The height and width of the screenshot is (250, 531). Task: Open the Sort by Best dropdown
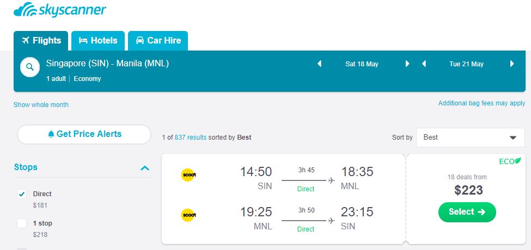pos(471,137)
